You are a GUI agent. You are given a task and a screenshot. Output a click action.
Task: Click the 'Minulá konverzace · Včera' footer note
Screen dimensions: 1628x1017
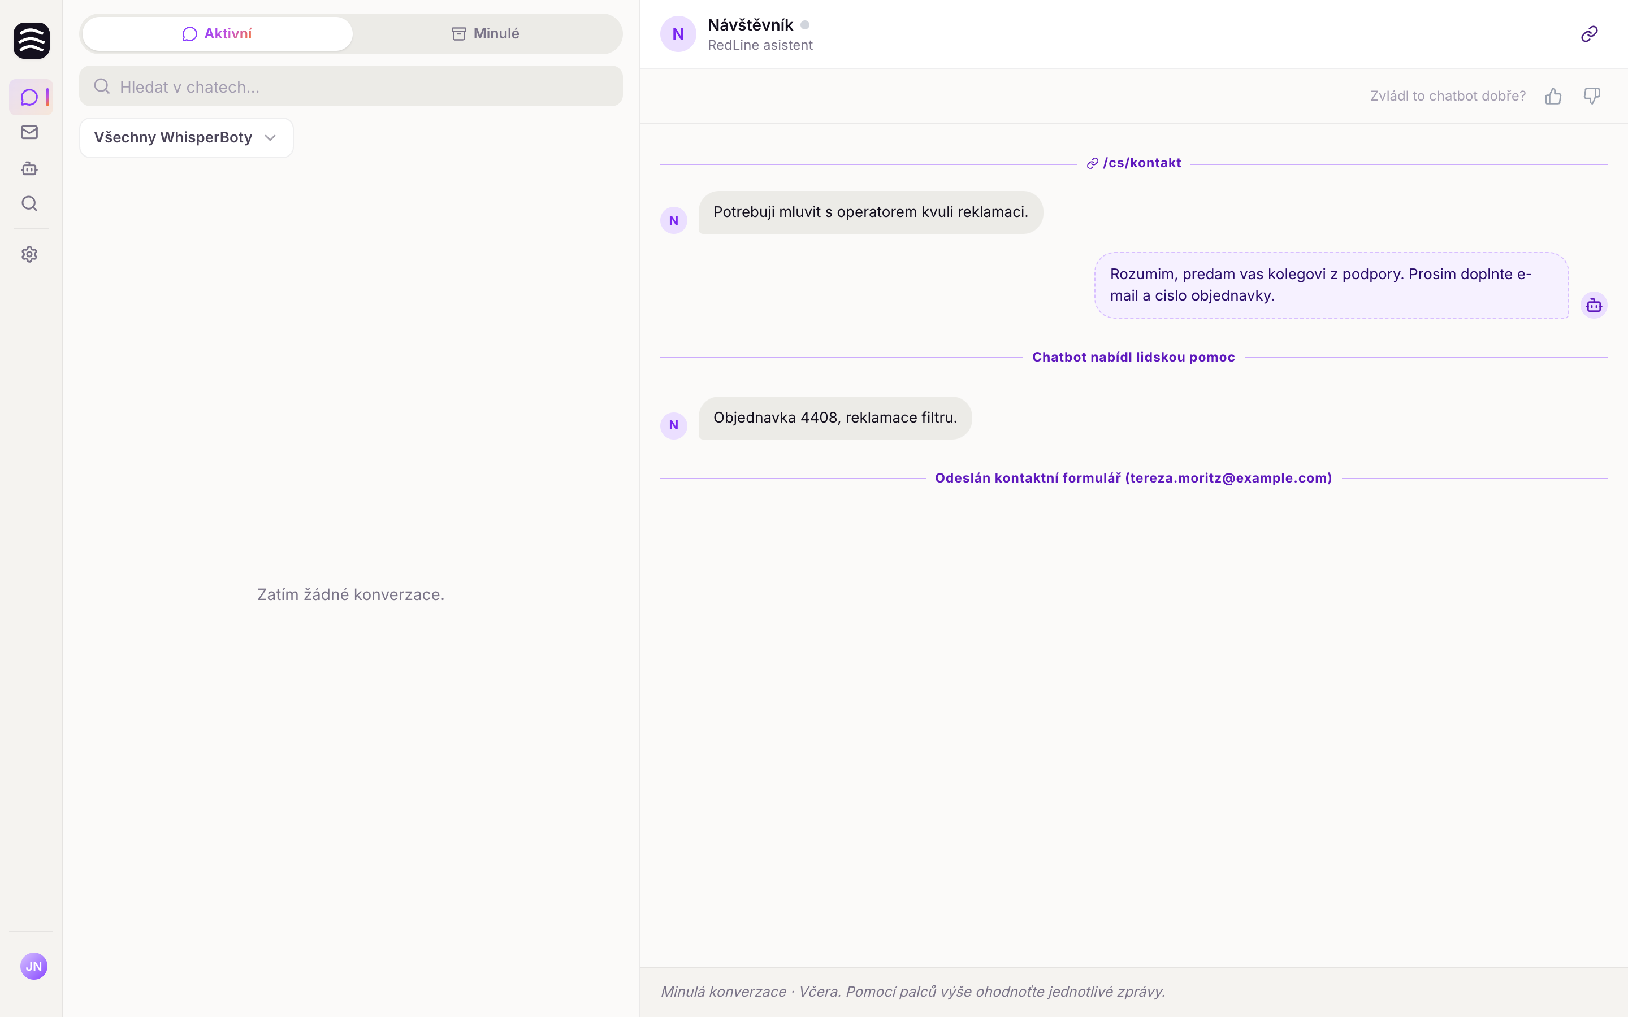click(913, 992)
